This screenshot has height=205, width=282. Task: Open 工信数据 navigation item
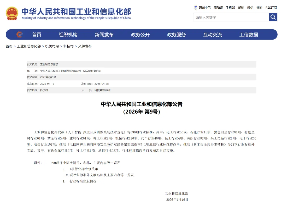[249, 35]
